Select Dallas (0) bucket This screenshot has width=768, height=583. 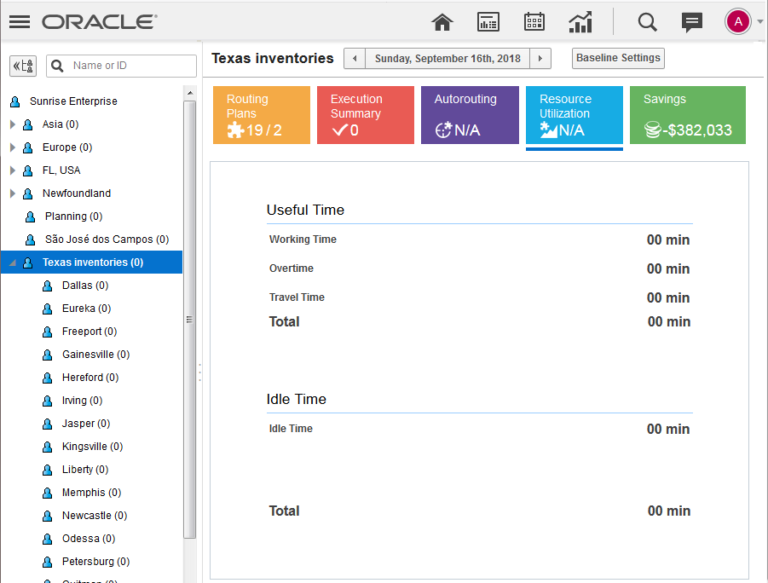(x=85, y=286)
